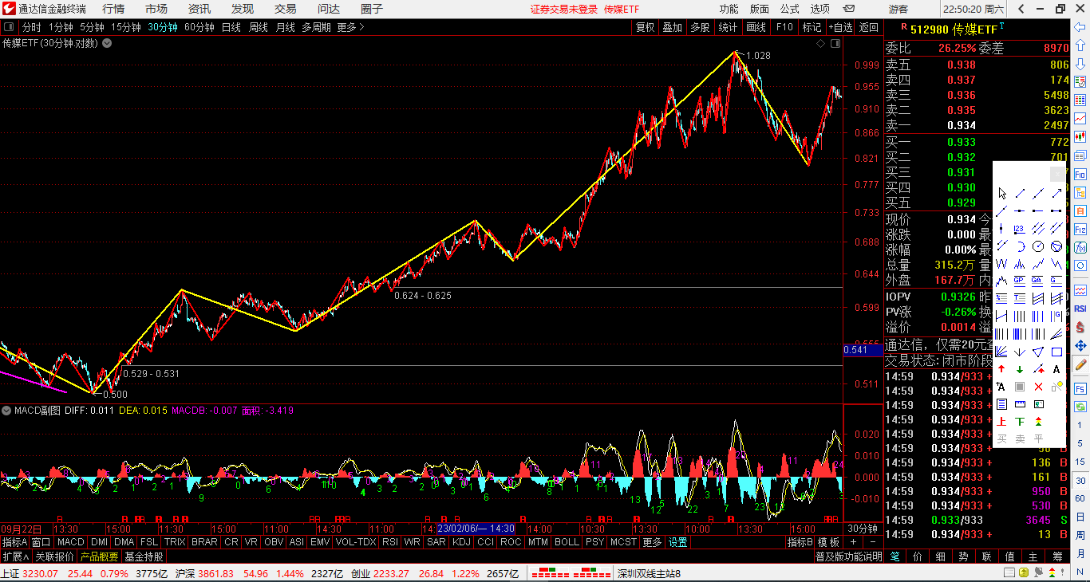Image resolution: width=1090 pixels, height=582 pixels.
Task: Close the drawing tools palette
Action: coord(1057,175)
